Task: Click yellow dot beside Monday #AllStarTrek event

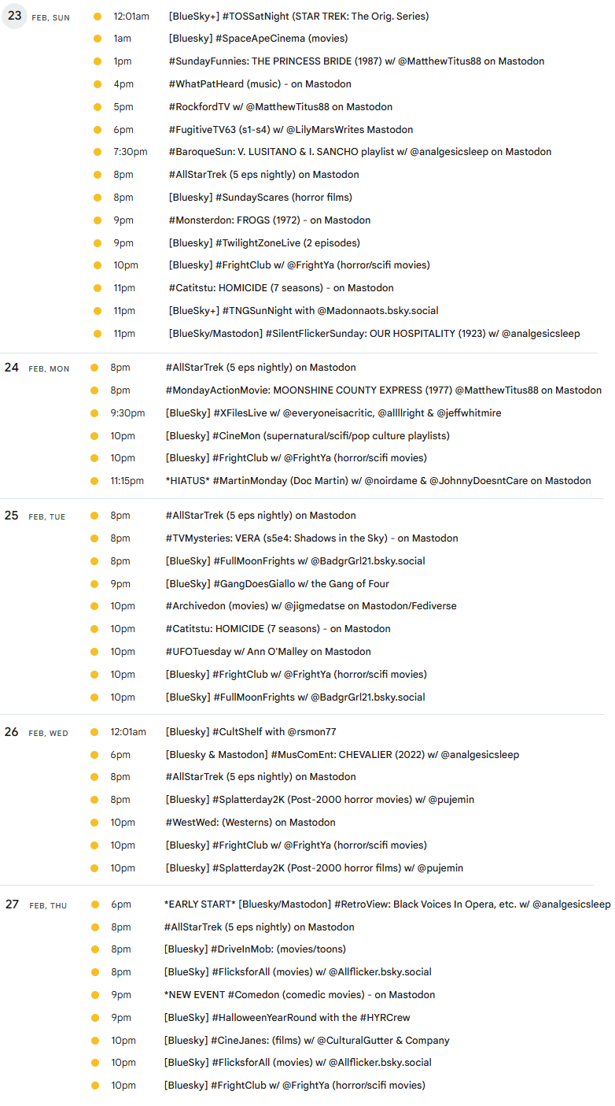Action: click(94, 368)
